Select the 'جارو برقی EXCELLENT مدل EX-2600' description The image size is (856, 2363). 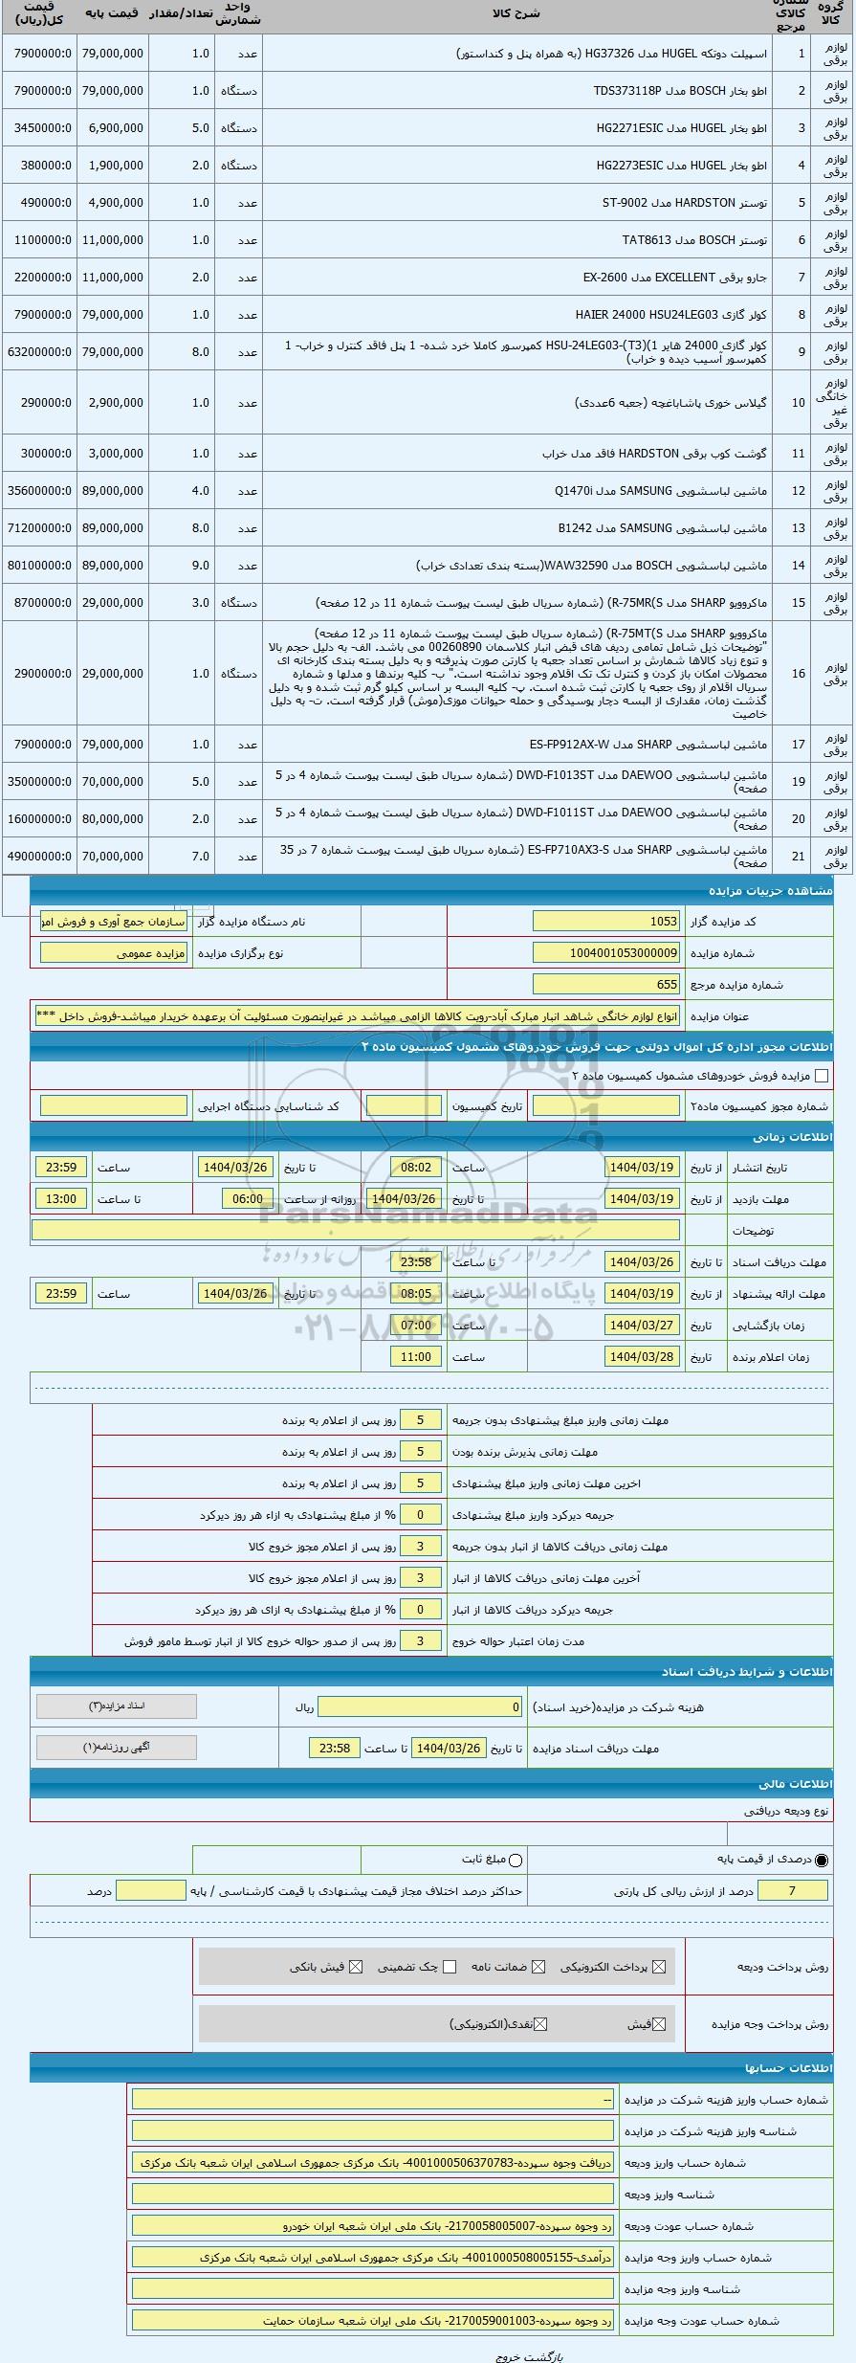pos(674,278)
